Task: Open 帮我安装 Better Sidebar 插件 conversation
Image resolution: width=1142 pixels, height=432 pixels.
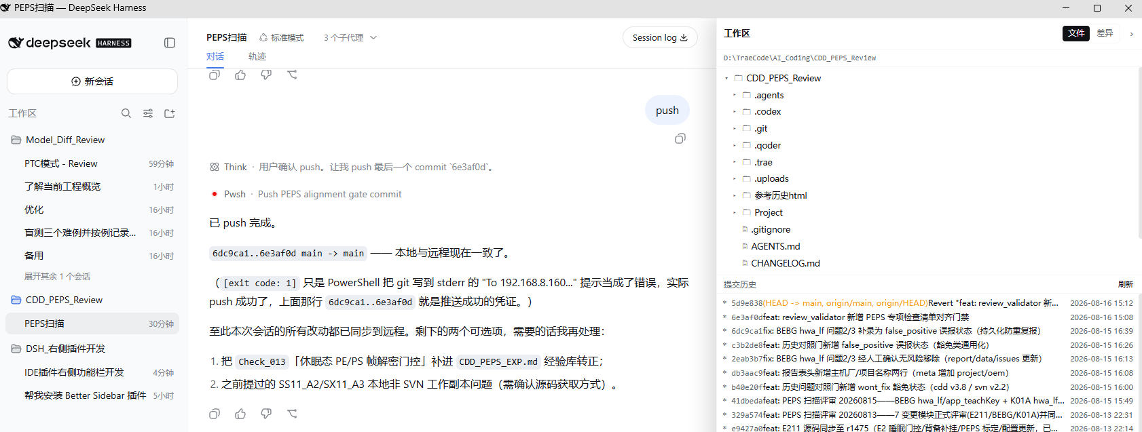Action: coord(93,395)
